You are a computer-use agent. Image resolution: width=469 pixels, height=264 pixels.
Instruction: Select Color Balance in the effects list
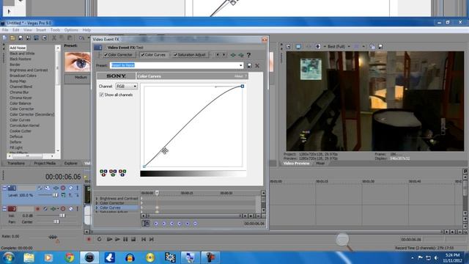[x=21, y=103]
